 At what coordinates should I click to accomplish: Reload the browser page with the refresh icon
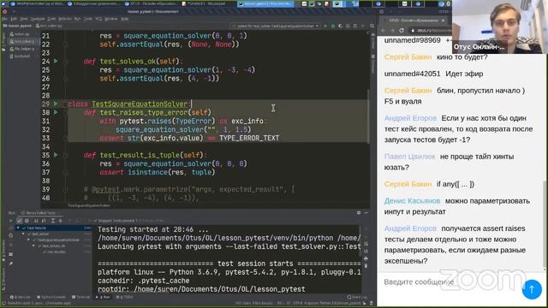click(x=402, y=31)
